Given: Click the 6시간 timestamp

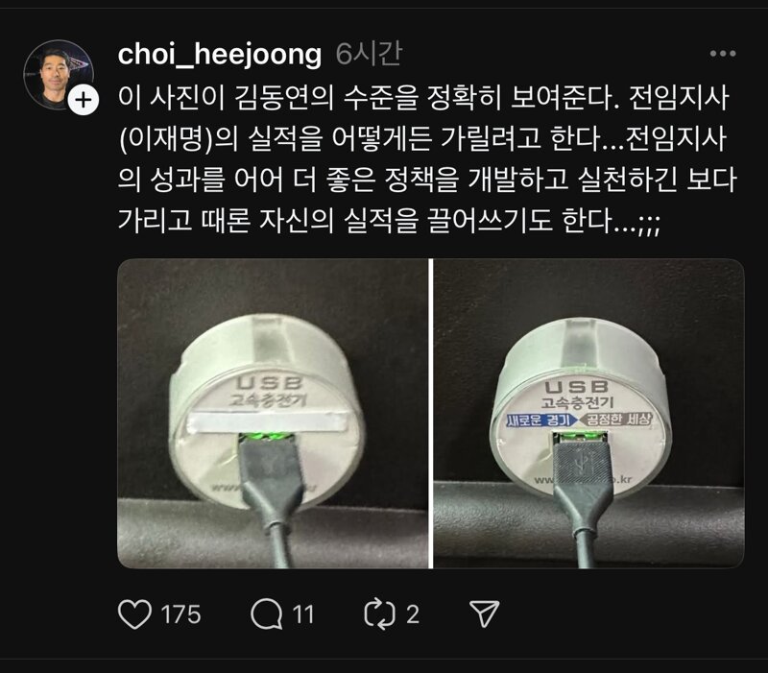Looking at the screenshot, I should click(x=369, y=54).
